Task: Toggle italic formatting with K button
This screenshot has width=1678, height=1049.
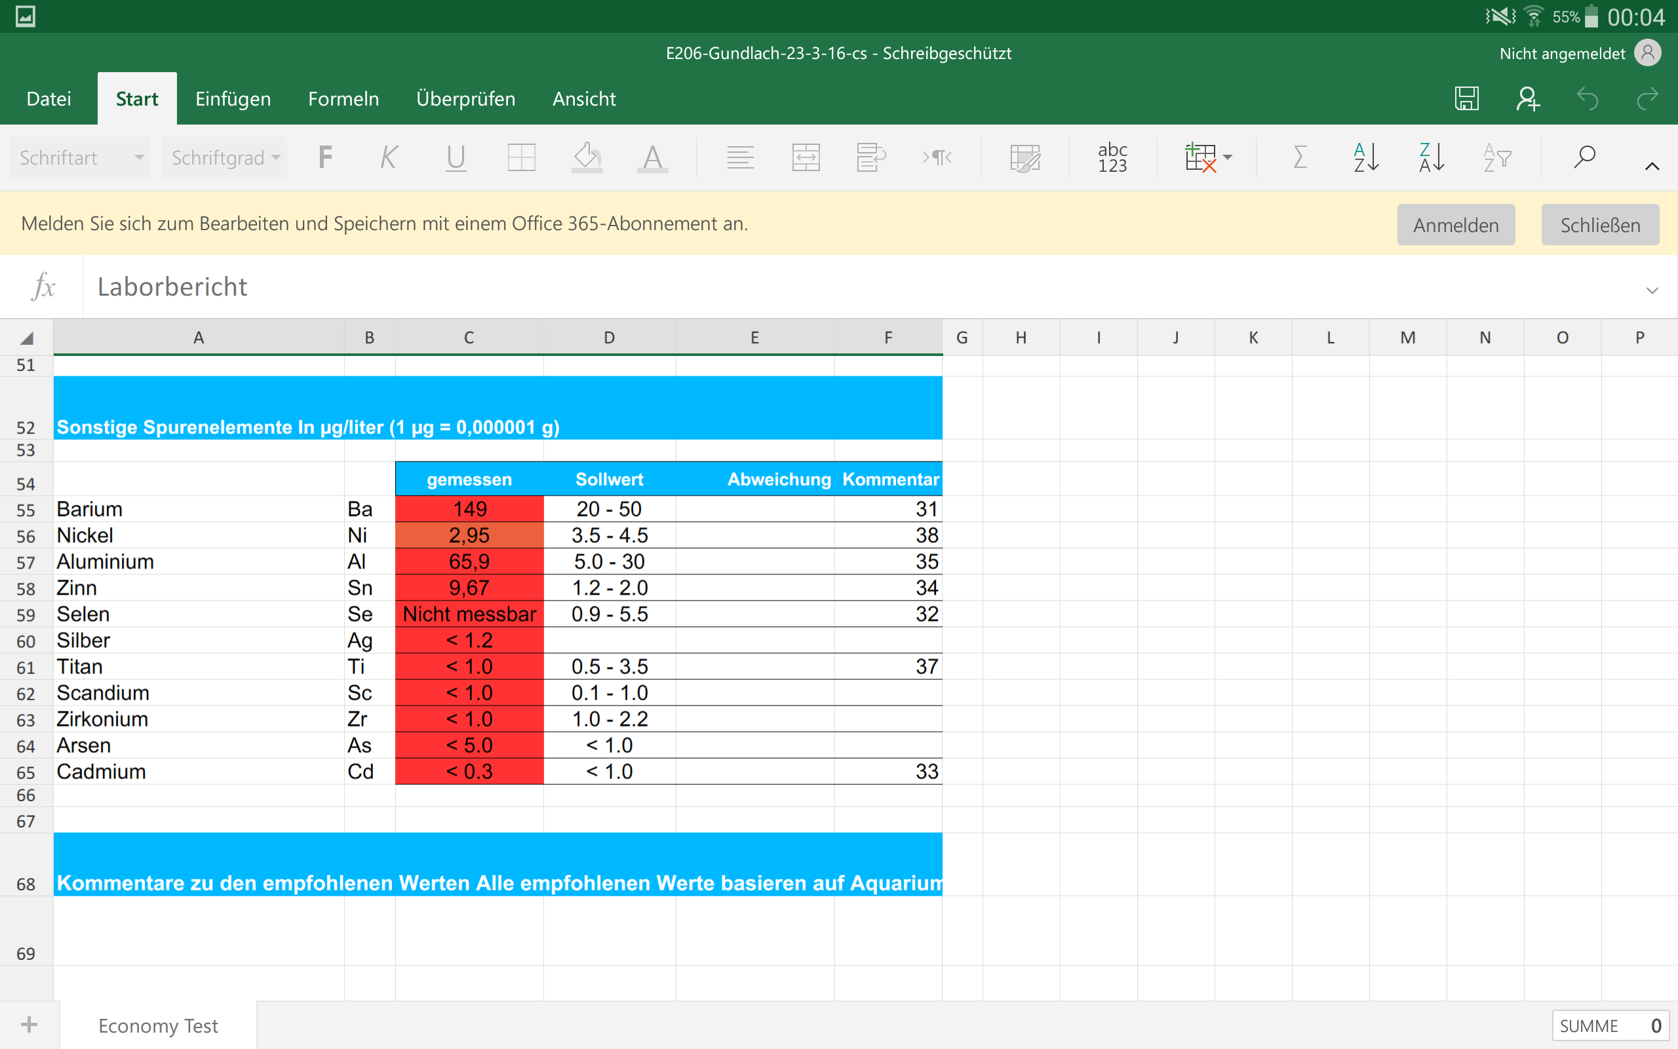Action: [389, 157]
